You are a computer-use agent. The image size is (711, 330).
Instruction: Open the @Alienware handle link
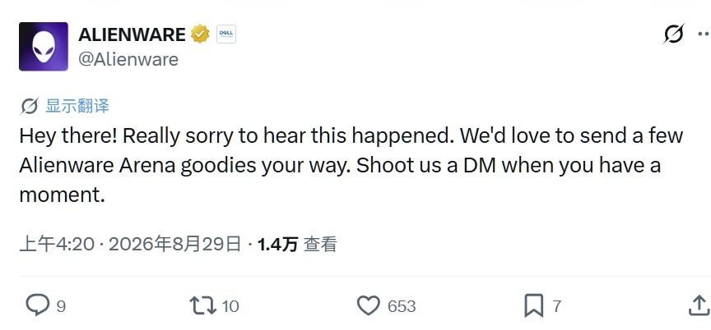pyautogui.click(x=128, y=59)
